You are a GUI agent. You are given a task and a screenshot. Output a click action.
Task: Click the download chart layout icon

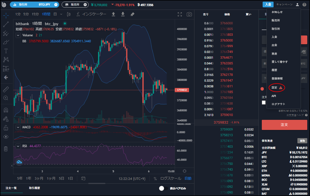click(x=123, y=14)
